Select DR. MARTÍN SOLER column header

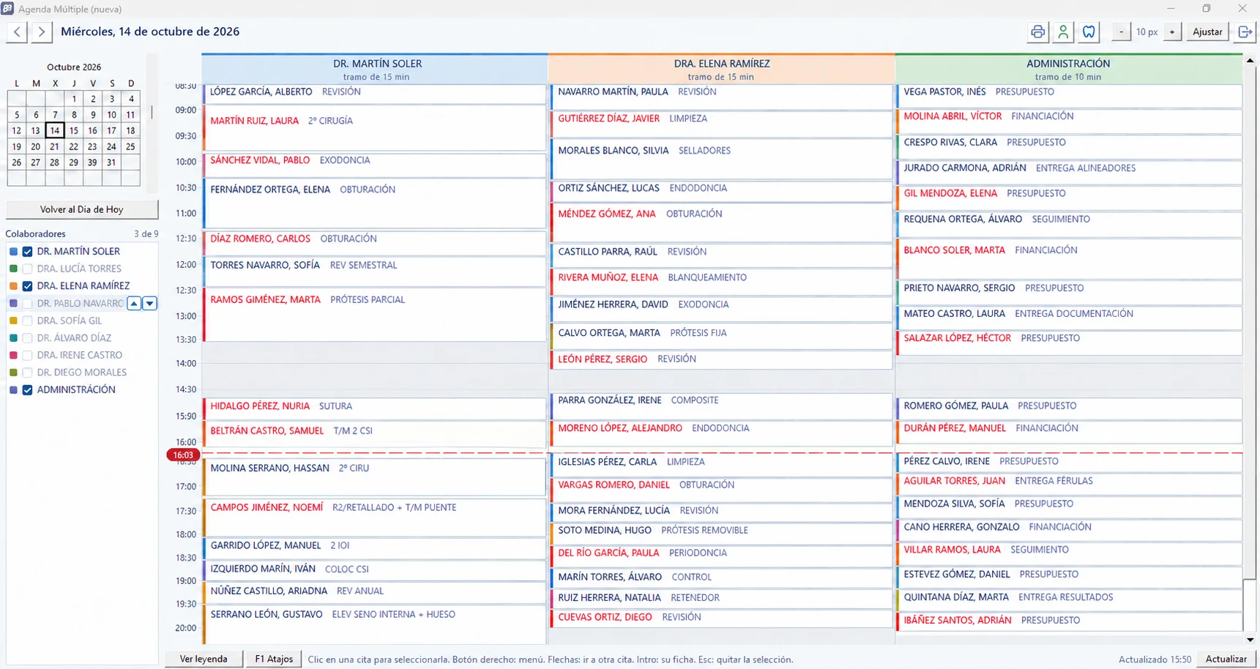click(375, 69)
